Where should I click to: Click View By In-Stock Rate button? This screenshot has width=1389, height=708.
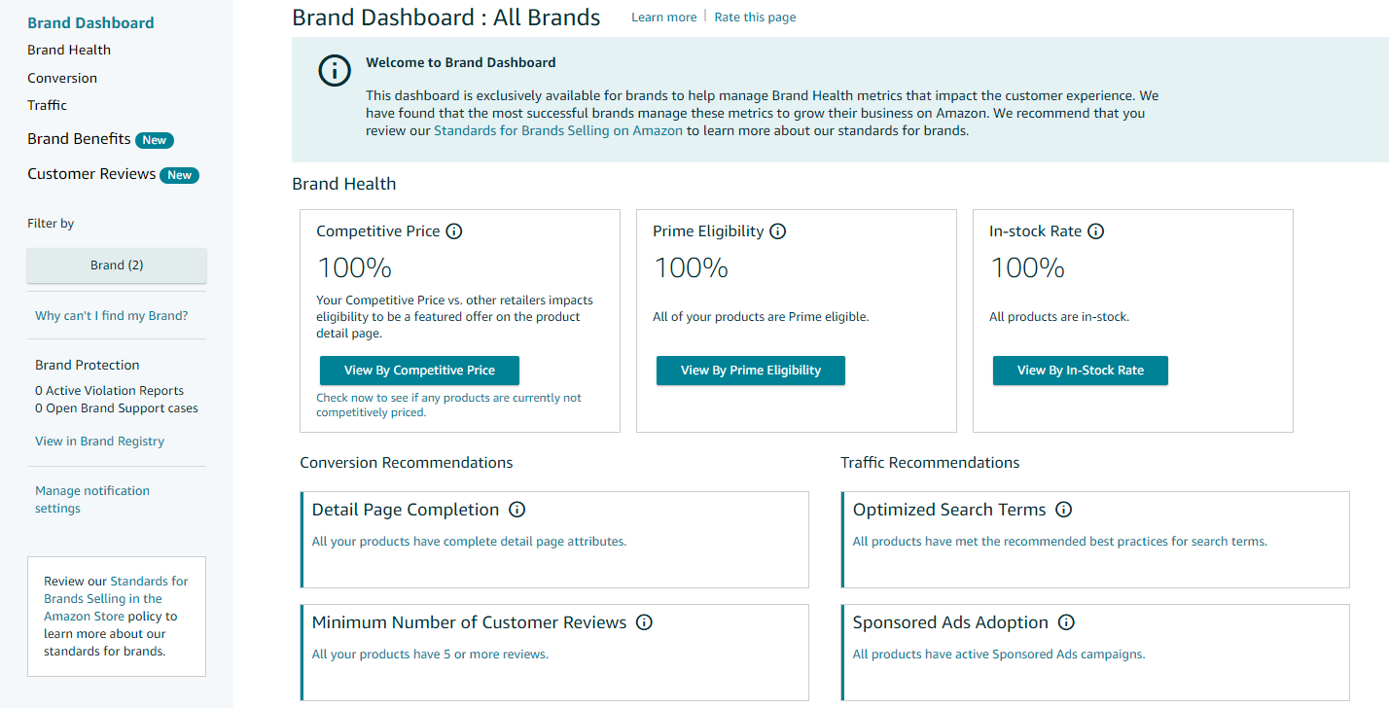[1080, 371]
